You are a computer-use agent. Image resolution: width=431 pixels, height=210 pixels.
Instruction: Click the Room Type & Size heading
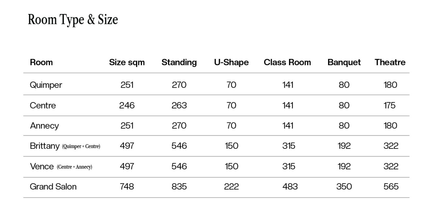[x=73, y=20]
